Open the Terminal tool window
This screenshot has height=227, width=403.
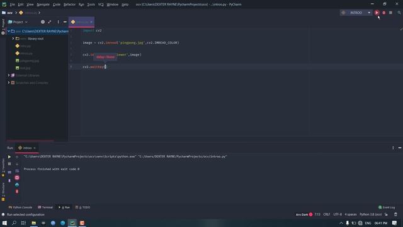[45, 207]
